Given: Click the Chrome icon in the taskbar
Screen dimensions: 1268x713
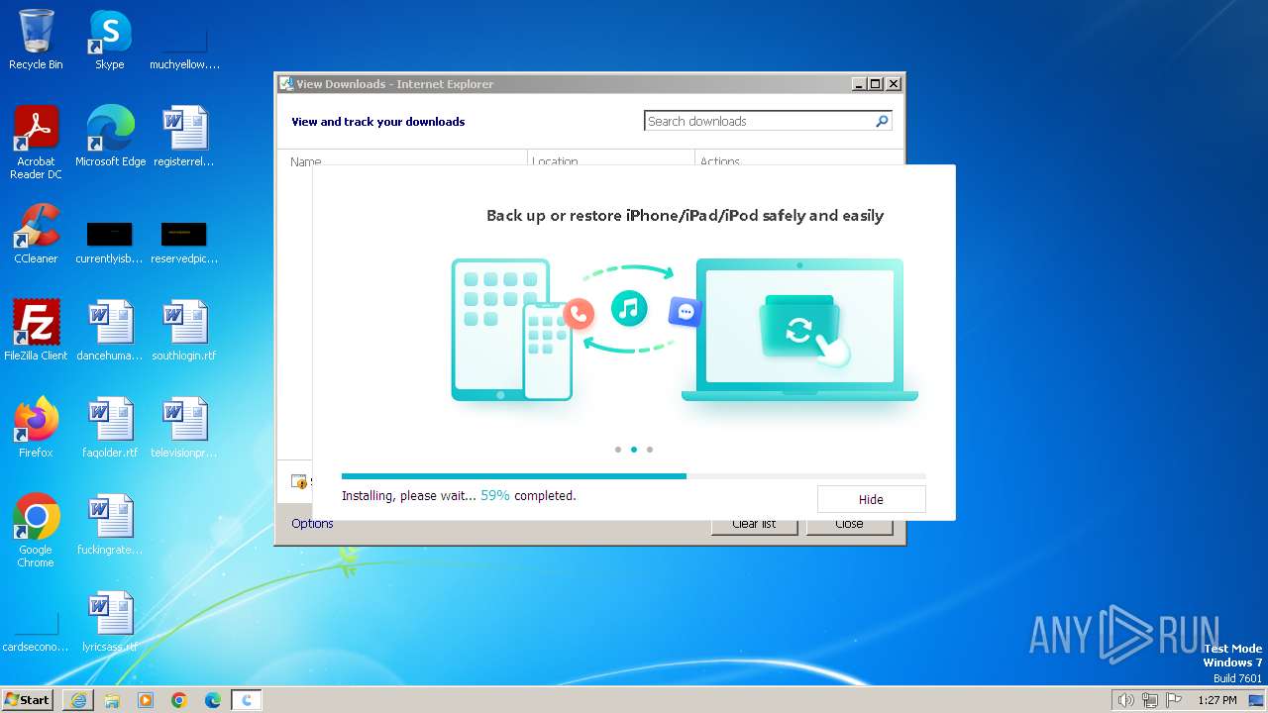Looking at the screenshot, I should 179,700.
